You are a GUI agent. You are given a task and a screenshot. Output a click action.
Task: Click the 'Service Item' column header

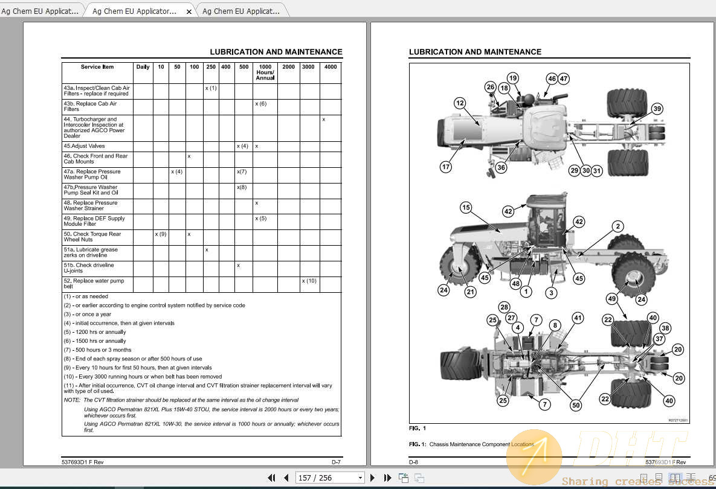click(97, 72)
